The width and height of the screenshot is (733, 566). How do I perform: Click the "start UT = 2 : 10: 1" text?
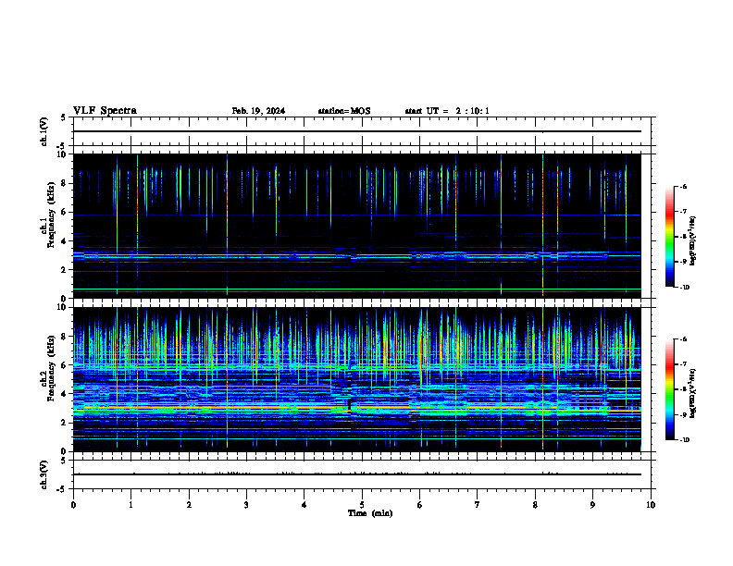[447, 111]
